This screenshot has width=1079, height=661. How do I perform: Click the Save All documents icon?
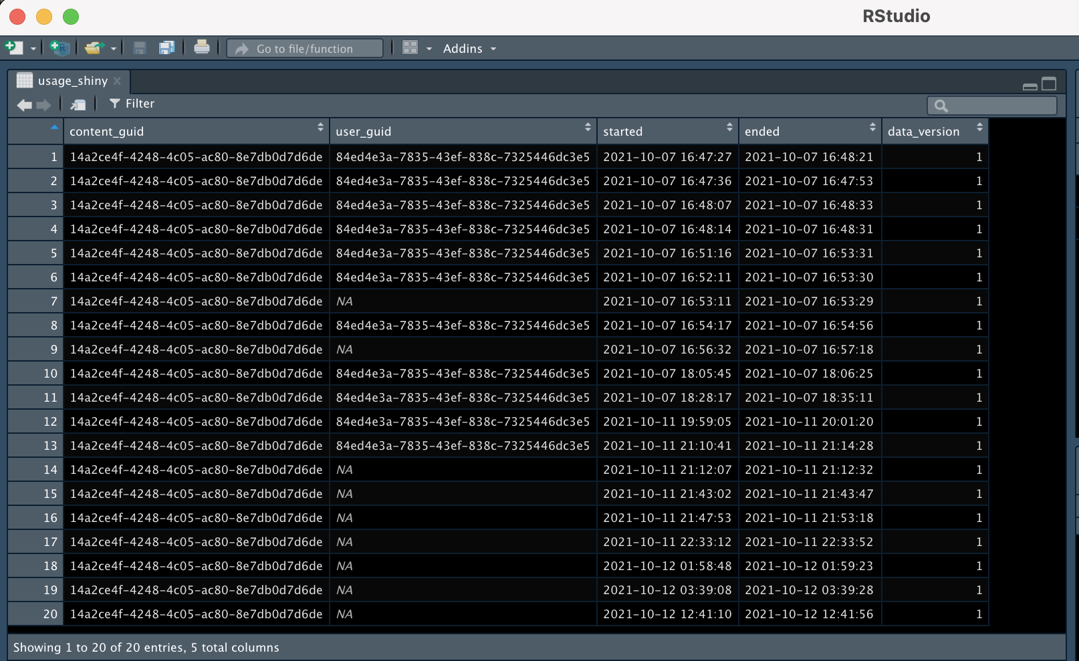[166, 48]
